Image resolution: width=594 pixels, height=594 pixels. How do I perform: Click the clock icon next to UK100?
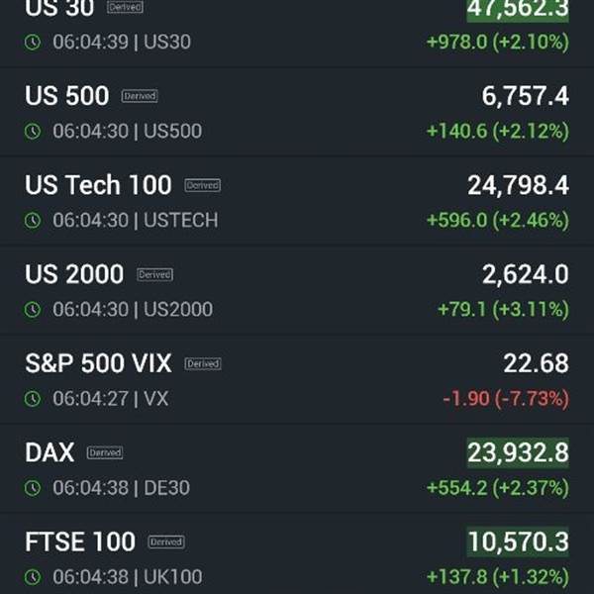pyautogui.click(x=33, y=577)
